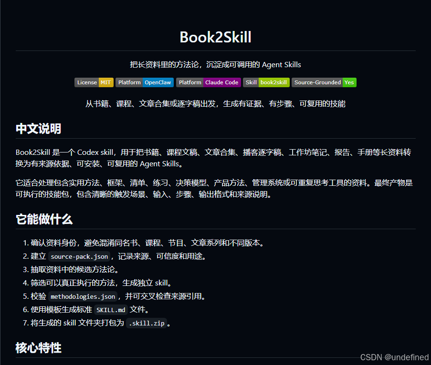Viewport: 431px width, 365px height.
Task: Click the 它能做什么 heading
Action: [x=44, y=219]
